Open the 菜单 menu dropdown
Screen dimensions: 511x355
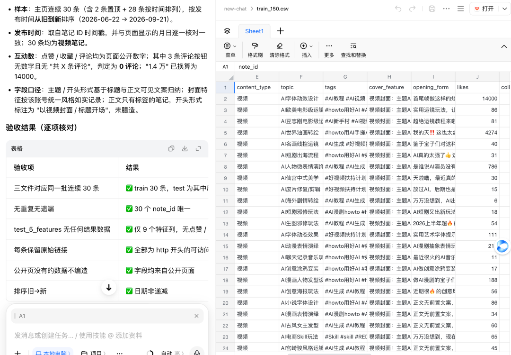(230, 50)
